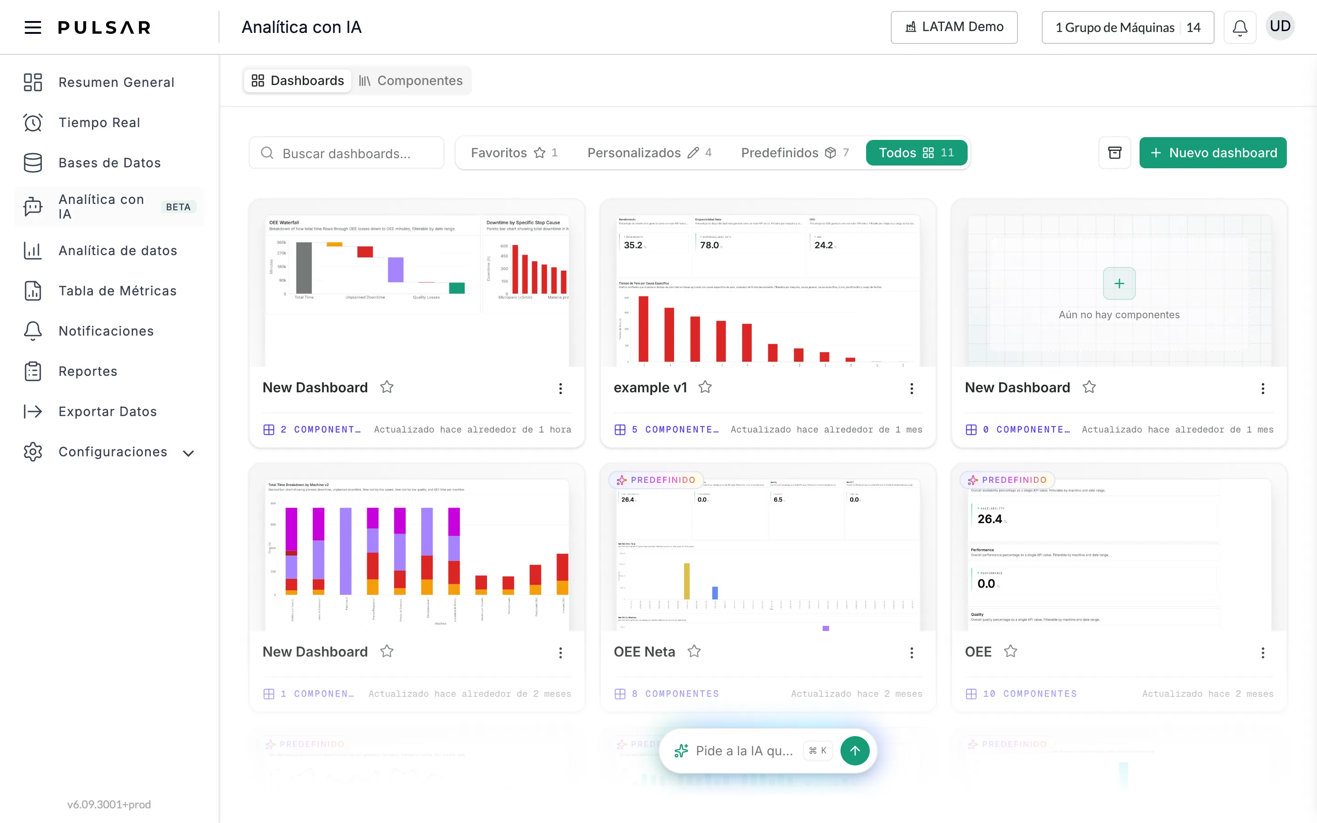Open the OEE Neta dashboard thumbnail
This screenshot has height=823, width=1317.
coord(768,555)
